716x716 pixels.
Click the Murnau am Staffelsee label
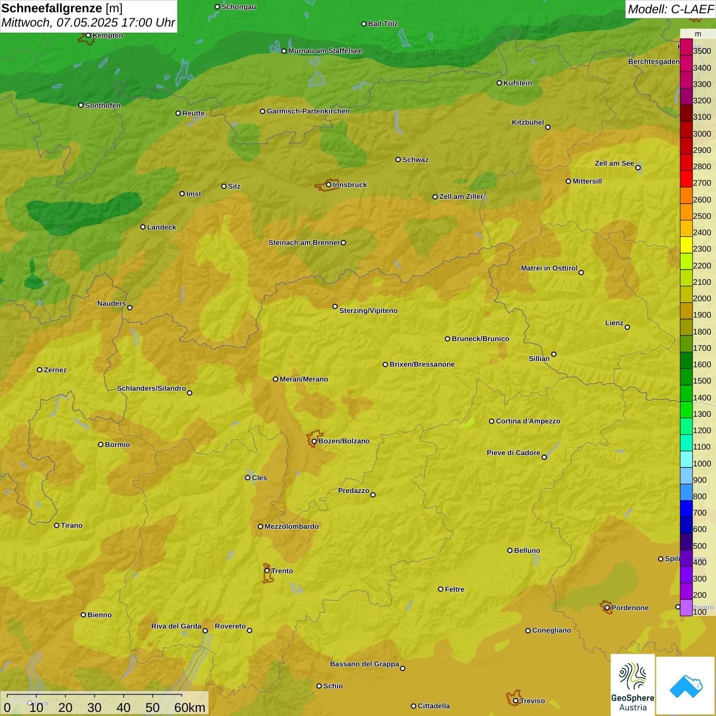click(x=325, y=51)
